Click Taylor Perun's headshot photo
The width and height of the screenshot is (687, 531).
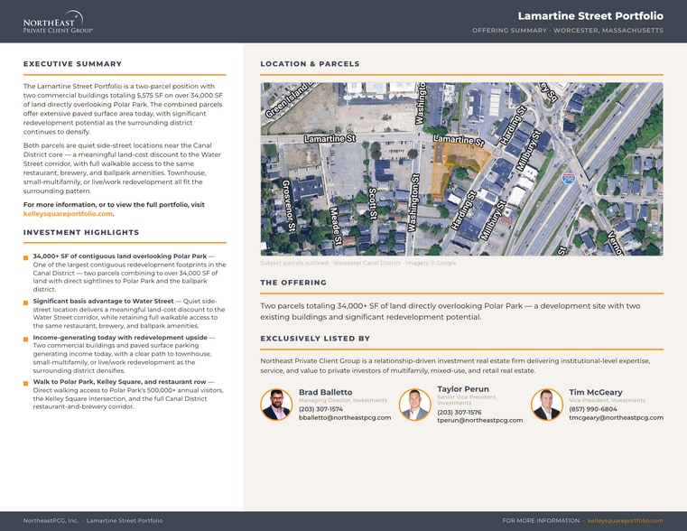point(414,405)
